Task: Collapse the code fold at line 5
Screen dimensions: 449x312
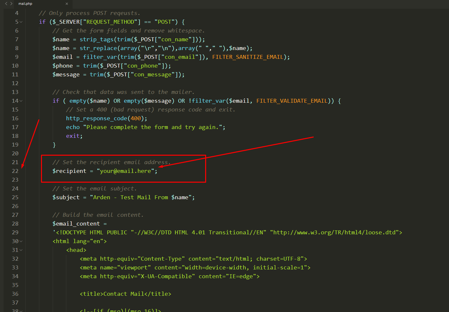Action: [x=21, y=22]
